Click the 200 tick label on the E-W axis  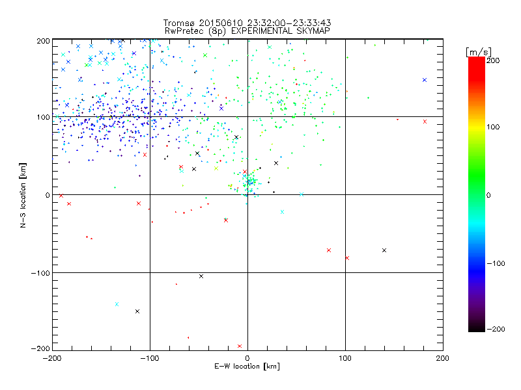443,358
